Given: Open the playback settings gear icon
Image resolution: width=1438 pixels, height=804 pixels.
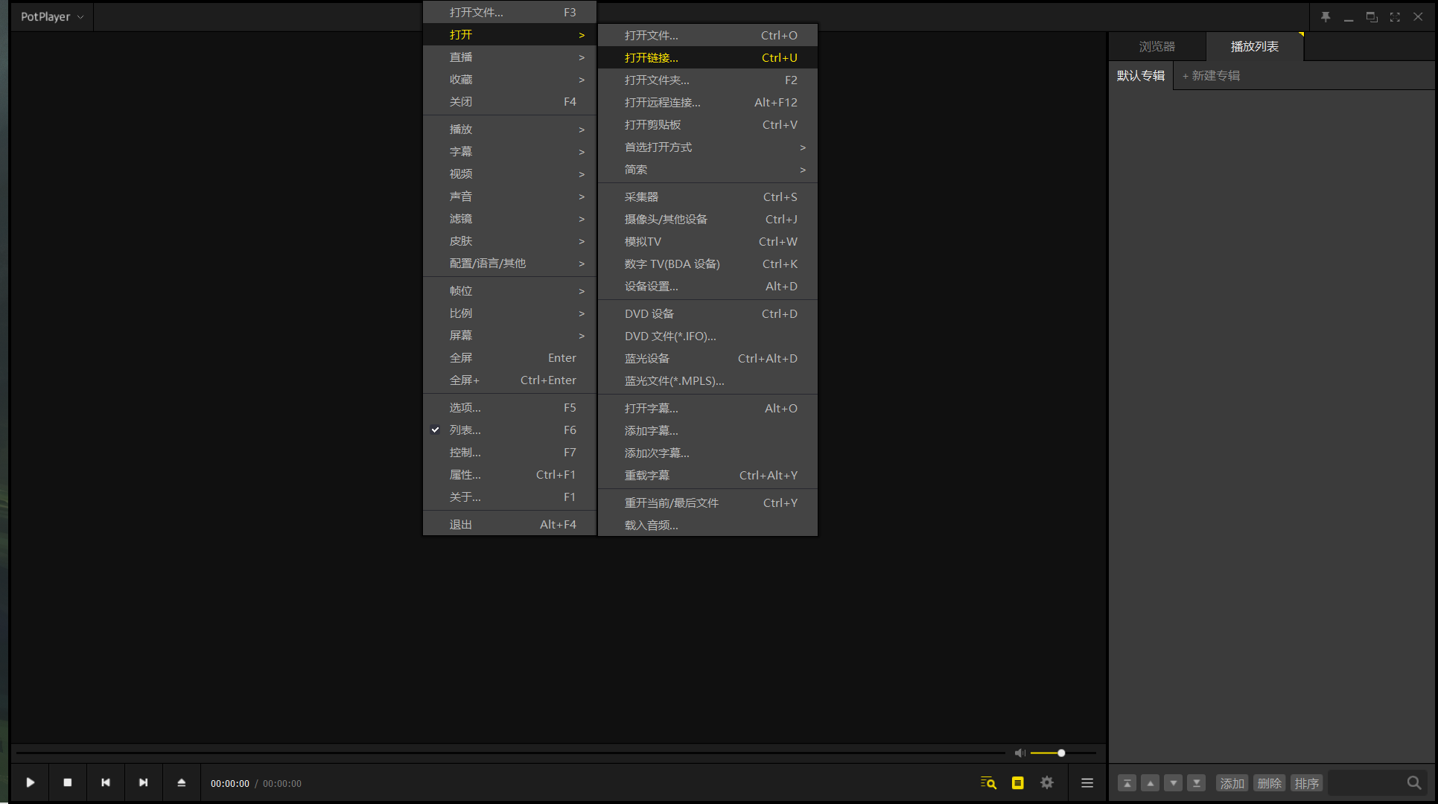Looking at the screenshot, I should coord(1047,782).
